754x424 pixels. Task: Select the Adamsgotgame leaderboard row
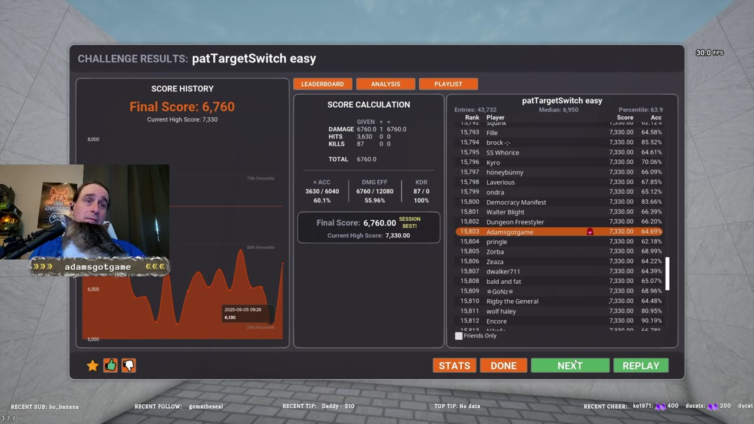tap(559, 232)
